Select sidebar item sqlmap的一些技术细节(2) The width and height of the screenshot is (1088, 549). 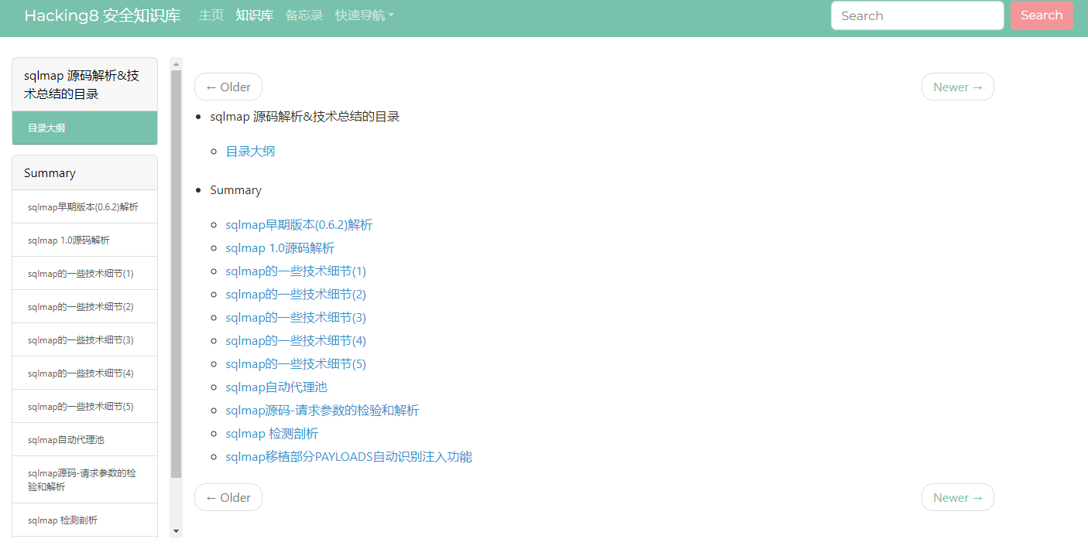[x=84, y=306]
